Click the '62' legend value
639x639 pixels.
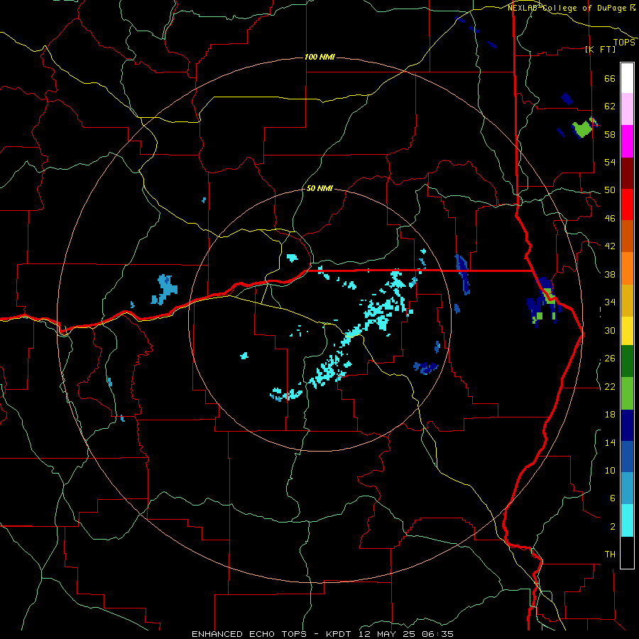pos(610,106)
